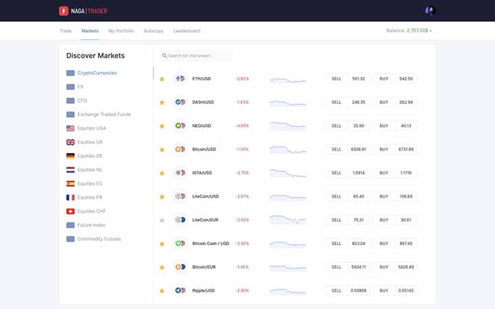Image resolution: width=495 pixels, height=309 pixels.
Task: Select the Equities UK flag icon
Action: click(x=70, y=142)
